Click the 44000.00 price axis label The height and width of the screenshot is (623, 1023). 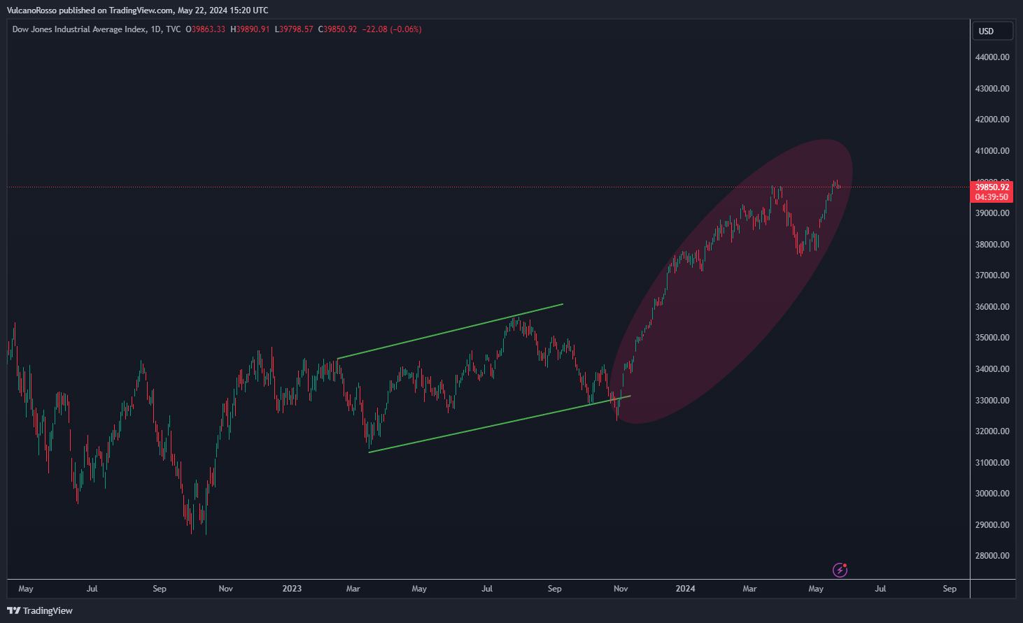coord(992,57)
